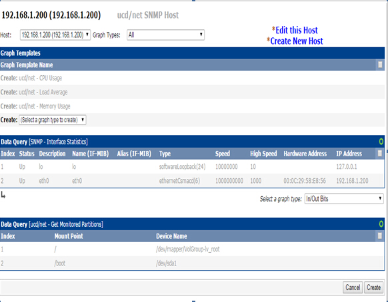Select the lo loopback interface row
The height and width of the screenshot is (302, 388).
[192, 167]
